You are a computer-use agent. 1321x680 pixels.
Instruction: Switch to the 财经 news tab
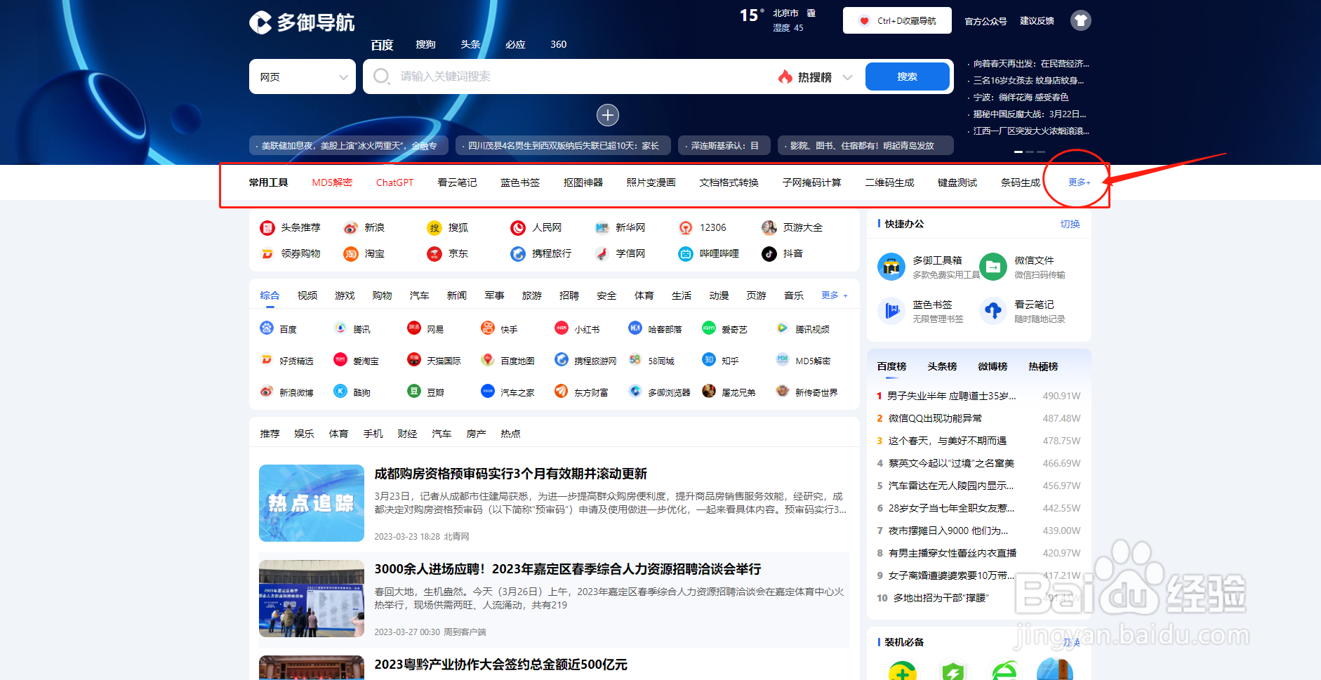(x=407, y=434)
